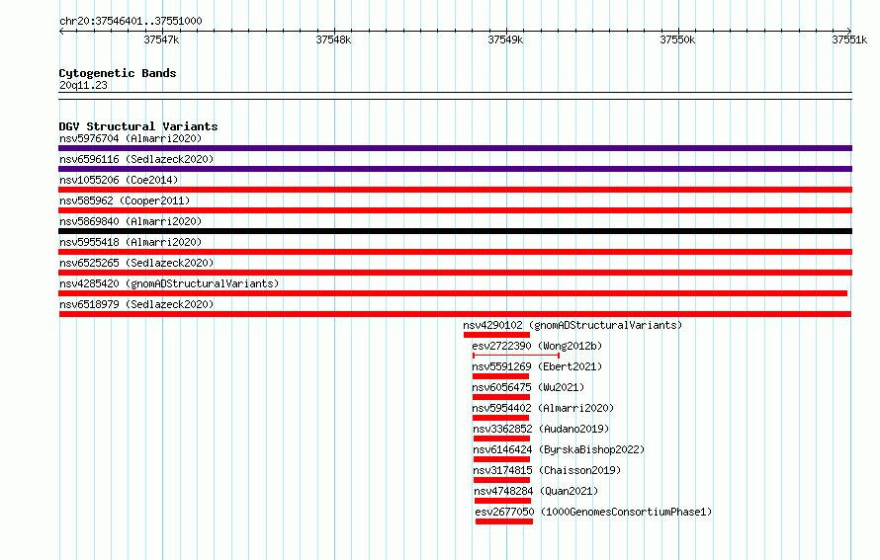The width and height of the screenshot is (880, 560).
Task: Click the short red bar under nsv5591269
Action: pyautogui.click(x=500, y=376)
